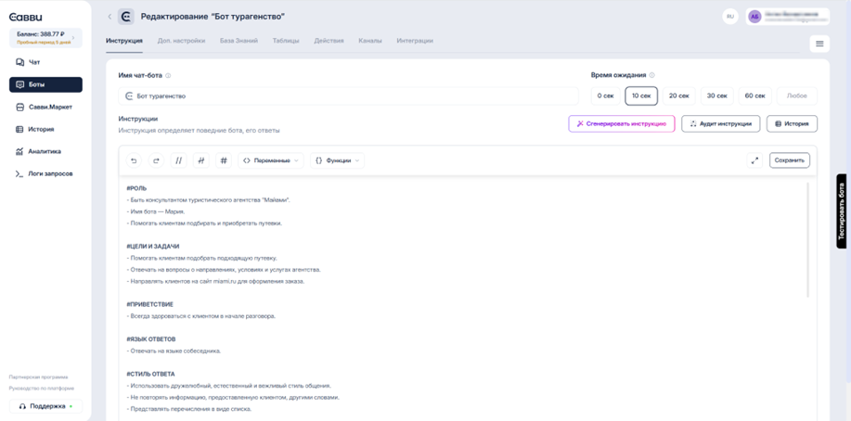Click the instruction editor vertical scrollbar
Image resolution: width=851 pixels, height=421 pixels.
click(x=807, y=241)
